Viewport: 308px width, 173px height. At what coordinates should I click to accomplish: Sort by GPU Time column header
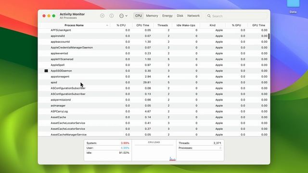click(259, 25)
